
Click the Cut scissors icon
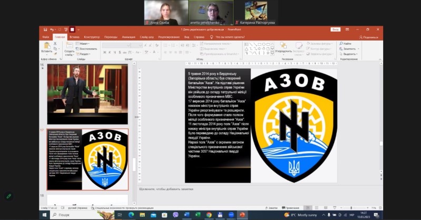(x=55, y=44)
